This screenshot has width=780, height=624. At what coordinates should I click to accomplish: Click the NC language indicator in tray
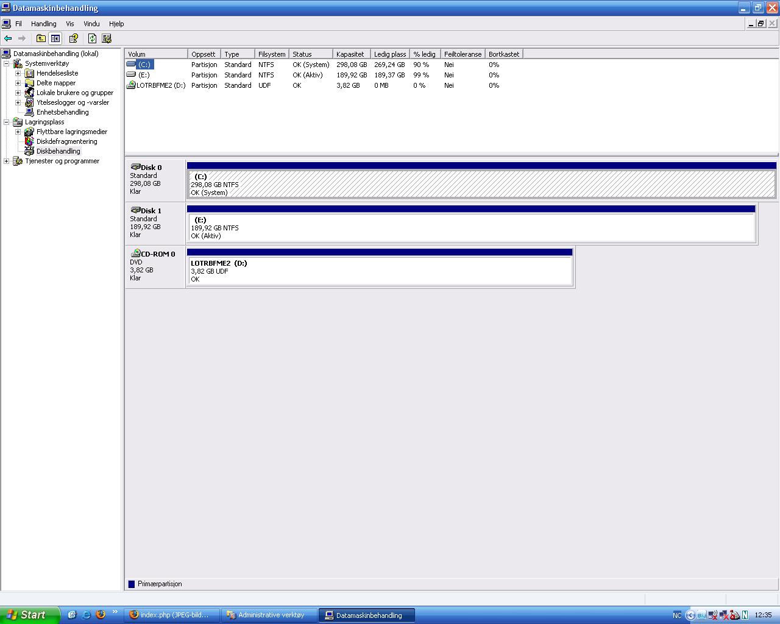click(x=677, y=615)
